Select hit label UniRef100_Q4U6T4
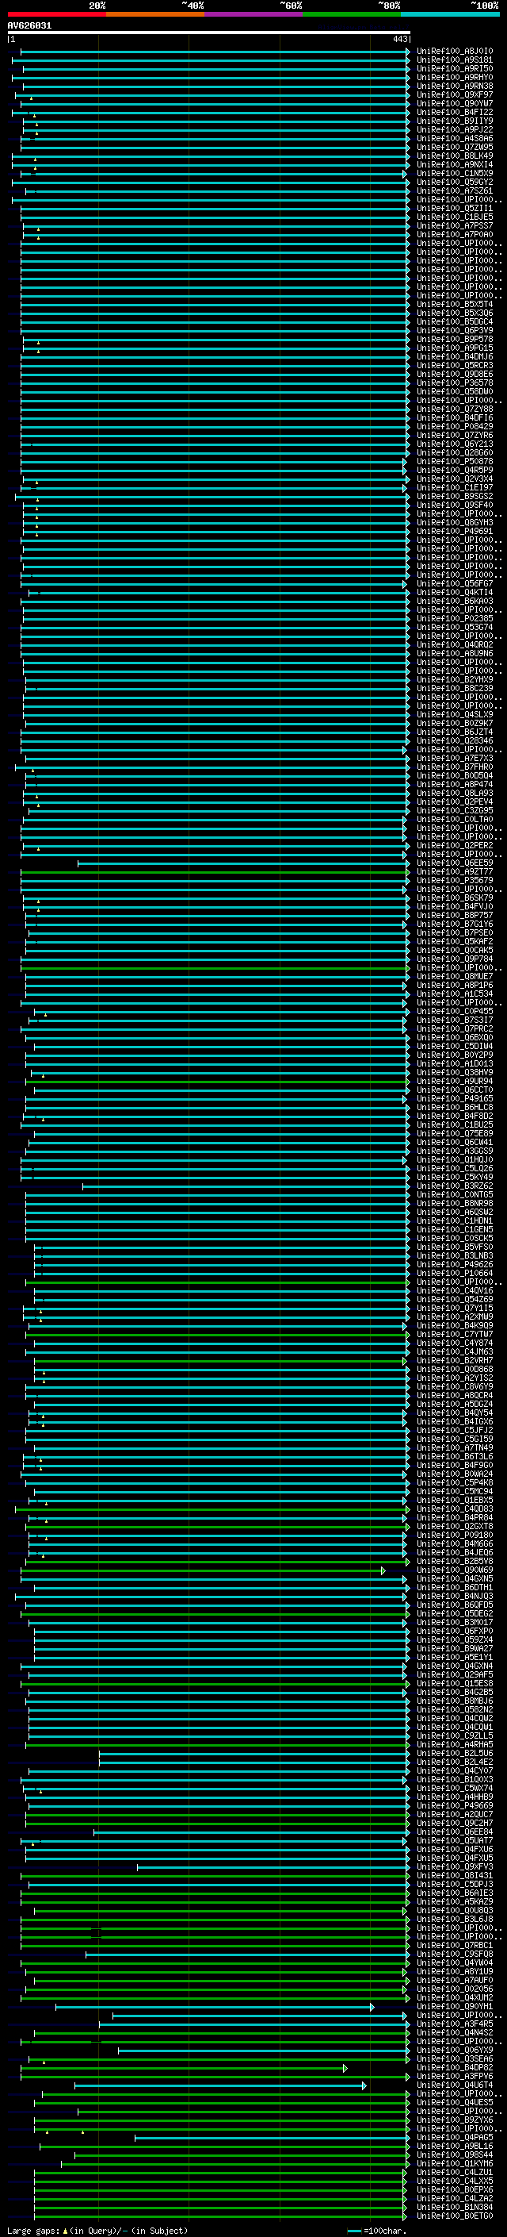The height and width of the screenshot is (2237, 507). (455, 2085)
